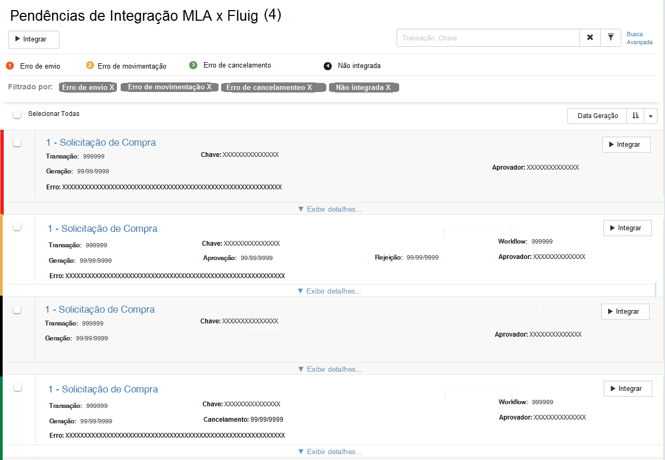
Task: Click the green Erro de cancelamento badge
Action: coord(193,65)
